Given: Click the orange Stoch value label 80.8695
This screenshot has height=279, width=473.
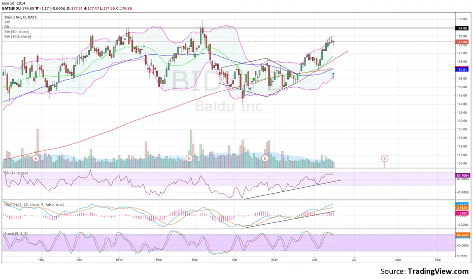Looking at the screenshot, I should pyautogui.click(x=462, y=235).
